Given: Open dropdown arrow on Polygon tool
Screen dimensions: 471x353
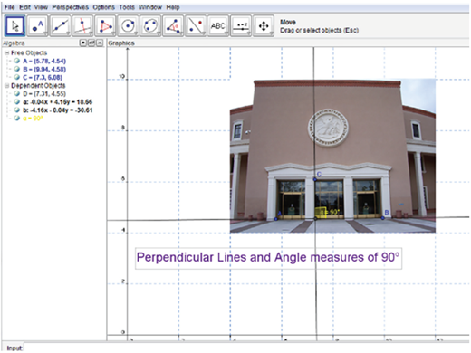Looking at the screenshot, I should click(113, 33).
